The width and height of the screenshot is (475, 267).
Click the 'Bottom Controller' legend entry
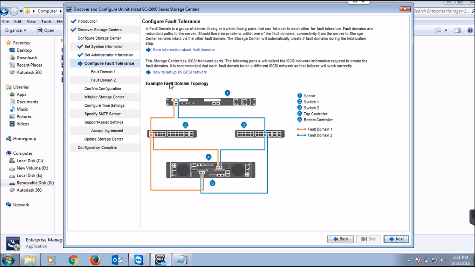(315, 120)
